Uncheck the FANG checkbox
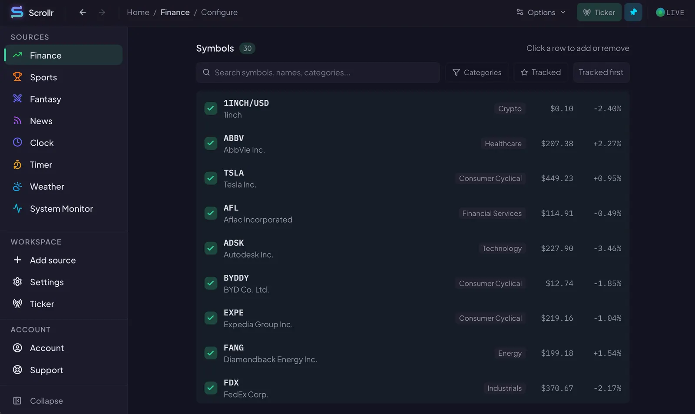Screen dimensions: 695x414 [x=211, y=353]
